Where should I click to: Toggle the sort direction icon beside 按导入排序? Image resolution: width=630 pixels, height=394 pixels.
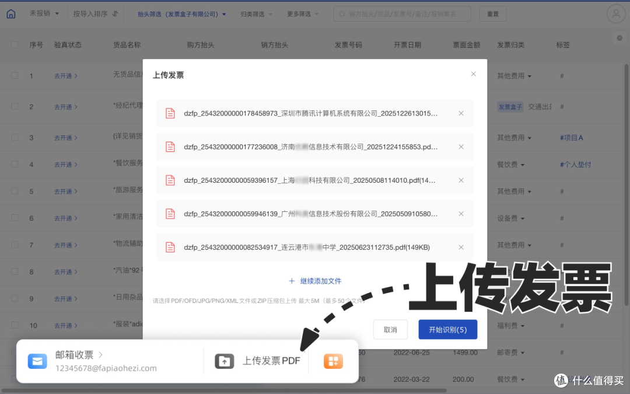116,13
